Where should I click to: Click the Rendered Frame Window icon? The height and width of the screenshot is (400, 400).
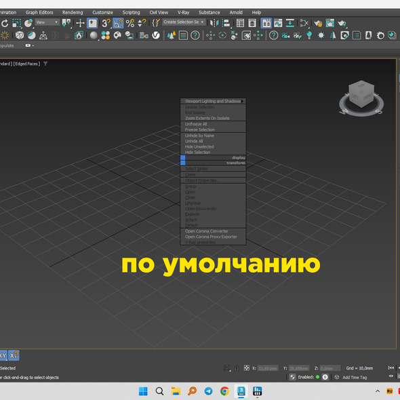tap(330, 23)
